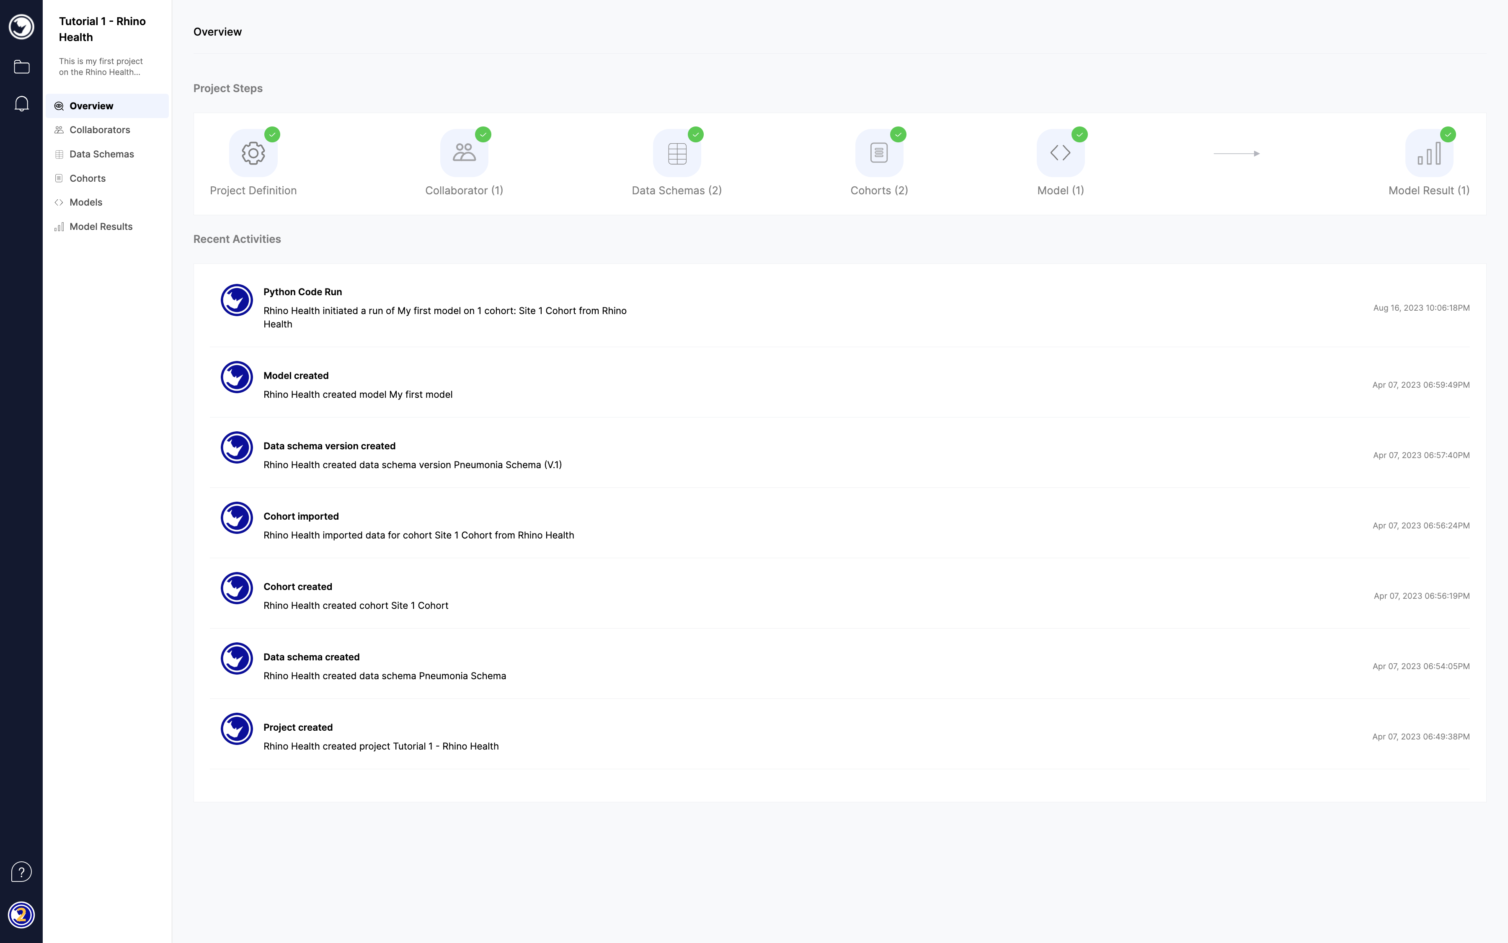Click the green checkmark on Cohorts step
Screen dimensions: 1508x943
898,135
